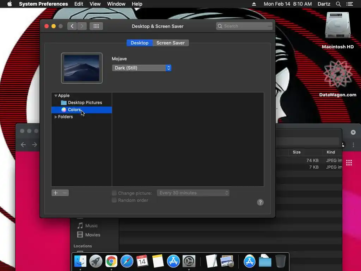Image resolution: width=361 pixels, height=271 pixels.
Task: Click the round dropdown arrow in background window
Action: pyautogui.click(x=353, y=132)
